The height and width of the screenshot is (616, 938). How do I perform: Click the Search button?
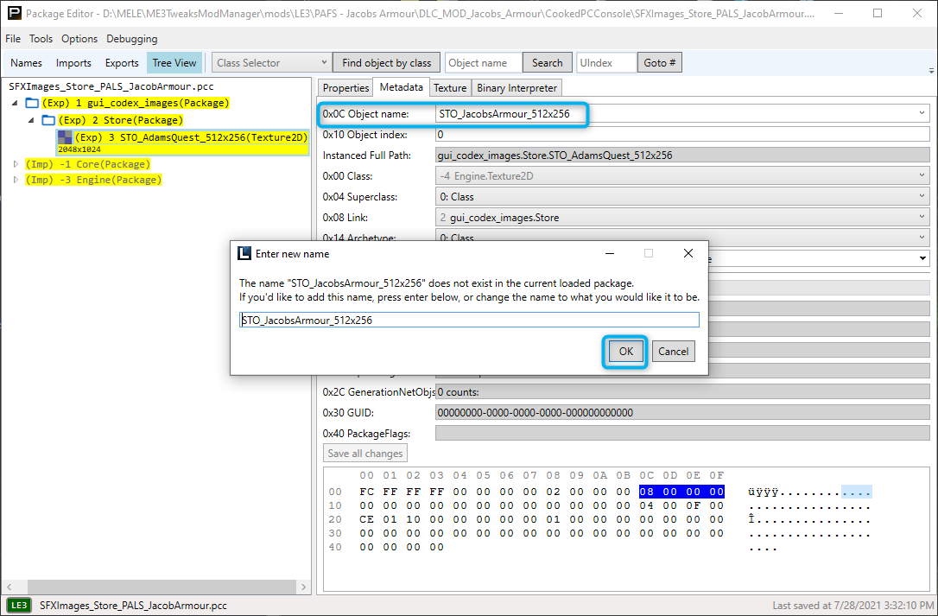pyautogui.click(x=547, y=63)
